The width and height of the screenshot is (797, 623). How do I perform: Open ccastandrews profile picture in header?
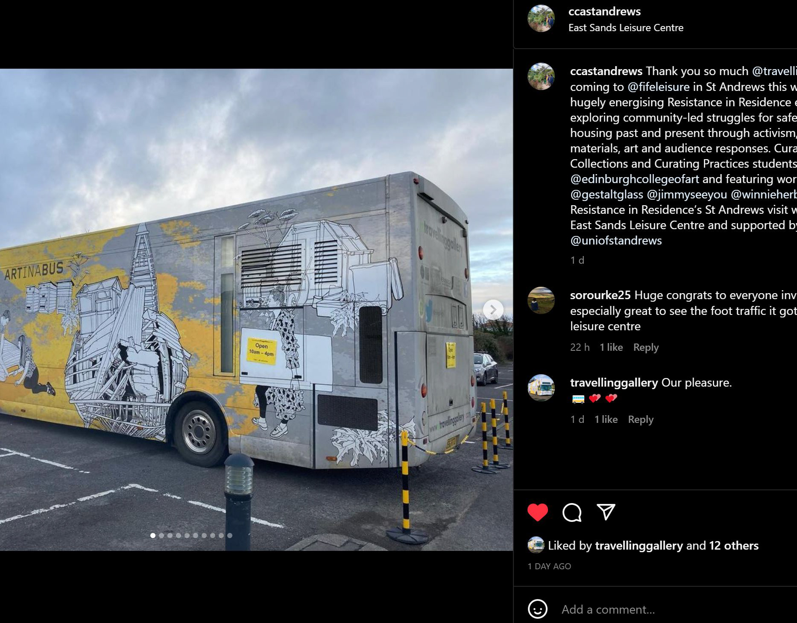coord(541,18)
